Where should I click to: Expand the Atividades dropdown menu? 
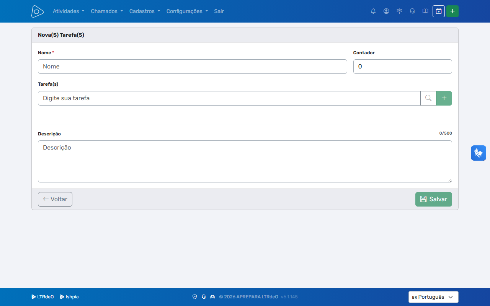69,11
